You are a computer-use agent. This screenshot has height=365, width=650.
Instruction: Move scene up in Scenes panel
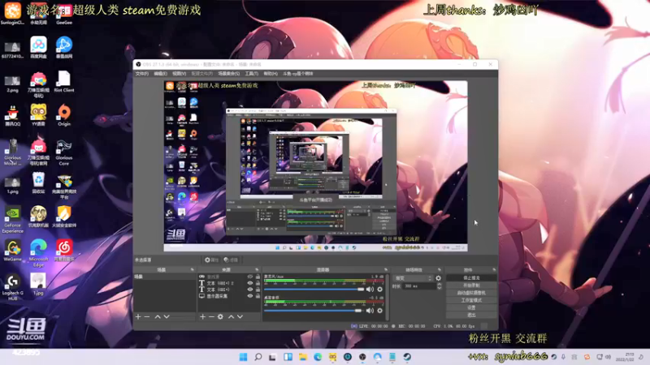pyautogui.click(x=158, y=316)
